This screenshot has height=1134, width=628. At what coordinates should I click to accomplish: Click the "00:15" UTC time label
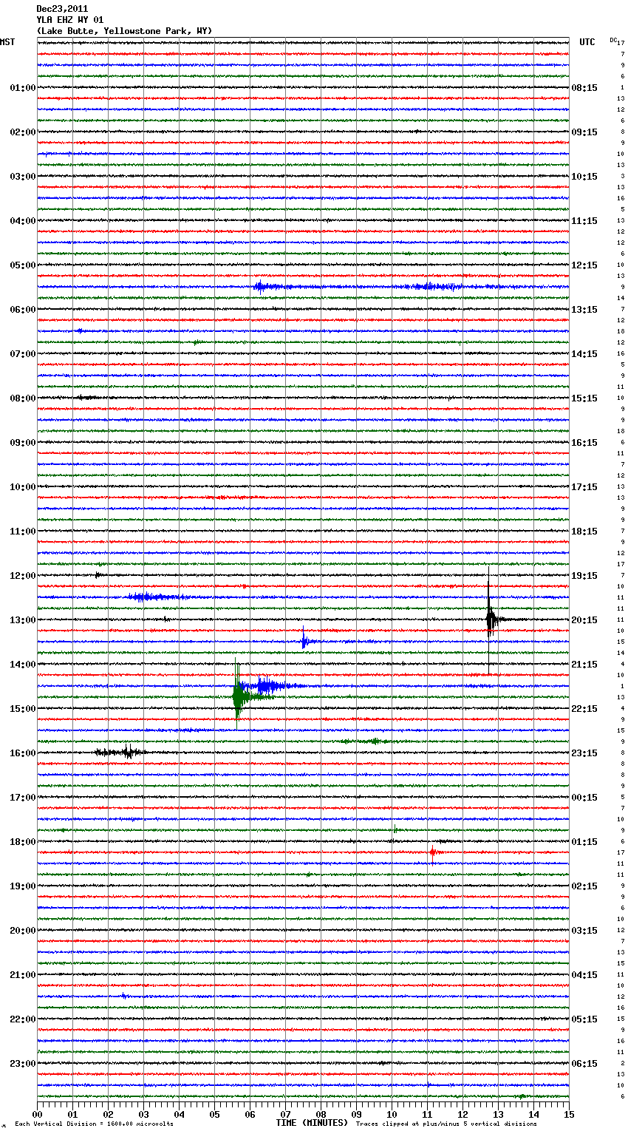pos(584,798)
